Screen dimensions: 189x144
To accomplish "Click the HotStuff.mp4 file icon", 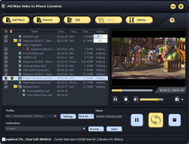I will tap(20, 37).
